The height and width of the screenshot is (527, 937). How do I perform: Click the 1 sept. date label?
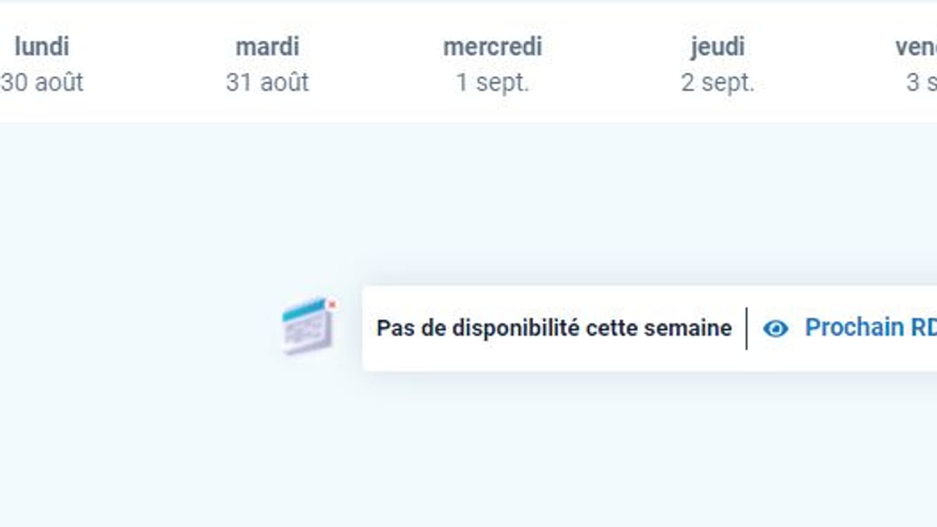[x=492, y=82]
